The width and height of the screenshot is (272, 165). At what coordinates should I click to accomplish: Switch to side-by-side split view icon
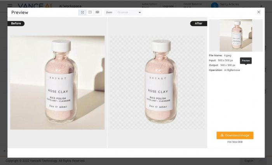pos(90,12)
